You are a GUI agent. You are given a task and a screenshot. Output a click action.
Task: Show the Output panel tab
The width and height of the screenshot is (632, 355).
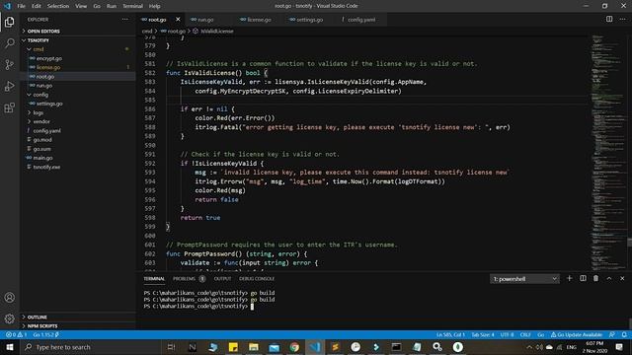click(x=222, y=278)
